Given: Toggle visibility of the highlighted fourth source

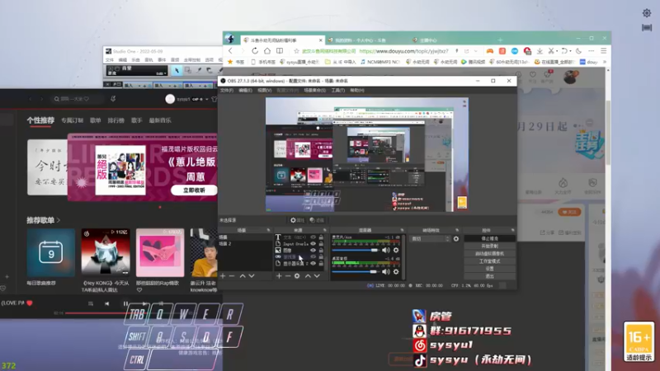Looking at the screenshot, I should click(x=313, y=256).
